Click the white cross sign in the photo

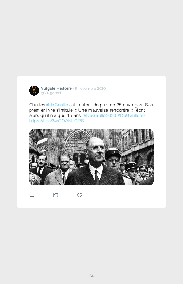pos(44,150)
